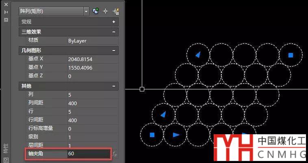Collapse the 几何图形 section
308x163 pixels.
pos(114,51)
